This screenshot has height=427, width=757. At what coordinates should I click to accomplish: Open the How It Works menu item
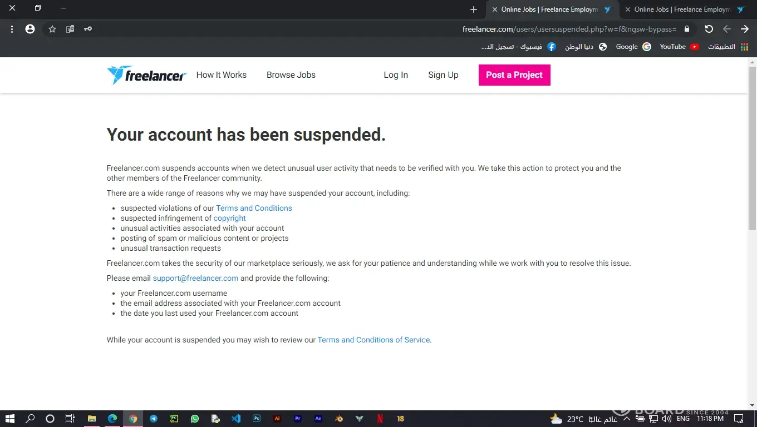pos(221,75)
